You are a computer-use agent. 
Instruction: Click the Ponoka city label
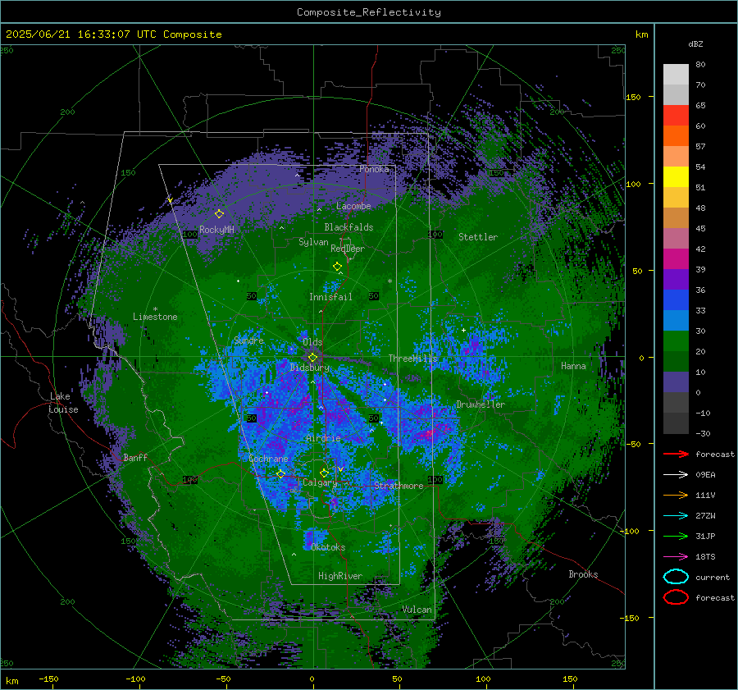click(x=374, y=169)
